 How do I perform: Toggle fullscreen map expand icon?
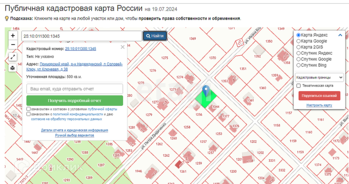13,57
